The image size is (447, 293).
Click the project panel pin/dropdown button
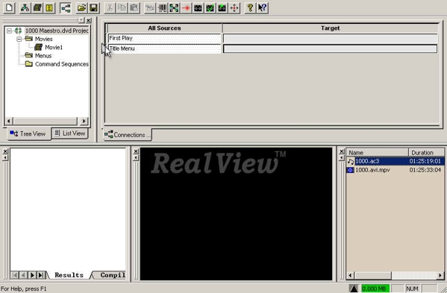point(81,20)
